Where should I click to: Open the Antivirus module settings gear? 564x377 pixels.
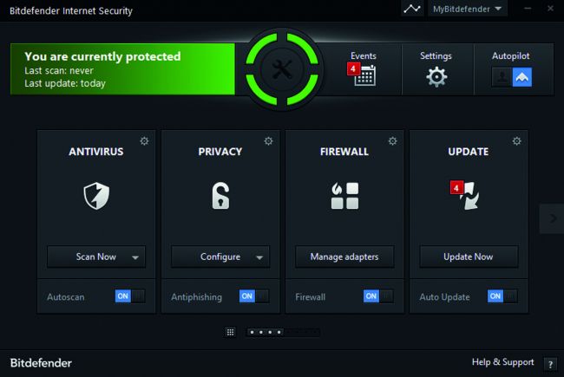144,140
